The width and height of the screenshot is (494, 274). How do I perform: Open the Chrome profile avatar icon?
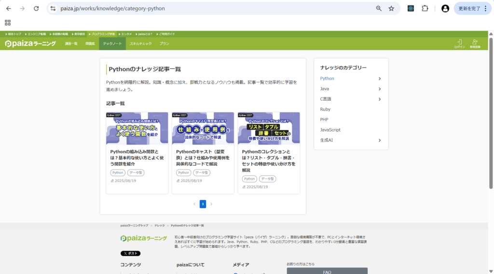pos(445,9)
